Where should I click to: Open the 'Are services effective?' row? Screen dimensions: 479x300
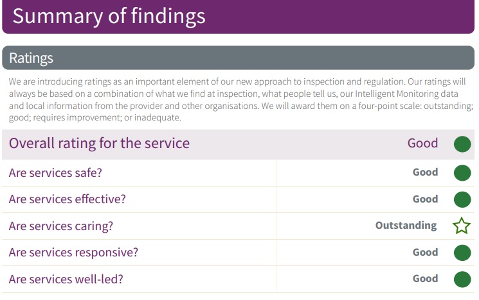[x=239, y=199]
